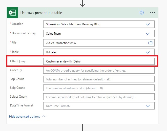
Task: Click into the Skip Count field
Action: tap(99, 88)
